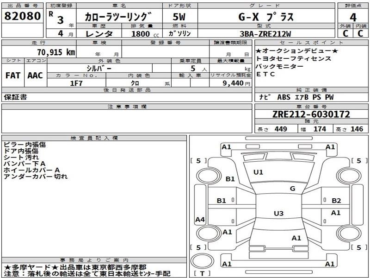Select the chassis number ZRE212-6030172
370x278 pixels.
pyautogui.click(x=311, y=114)
